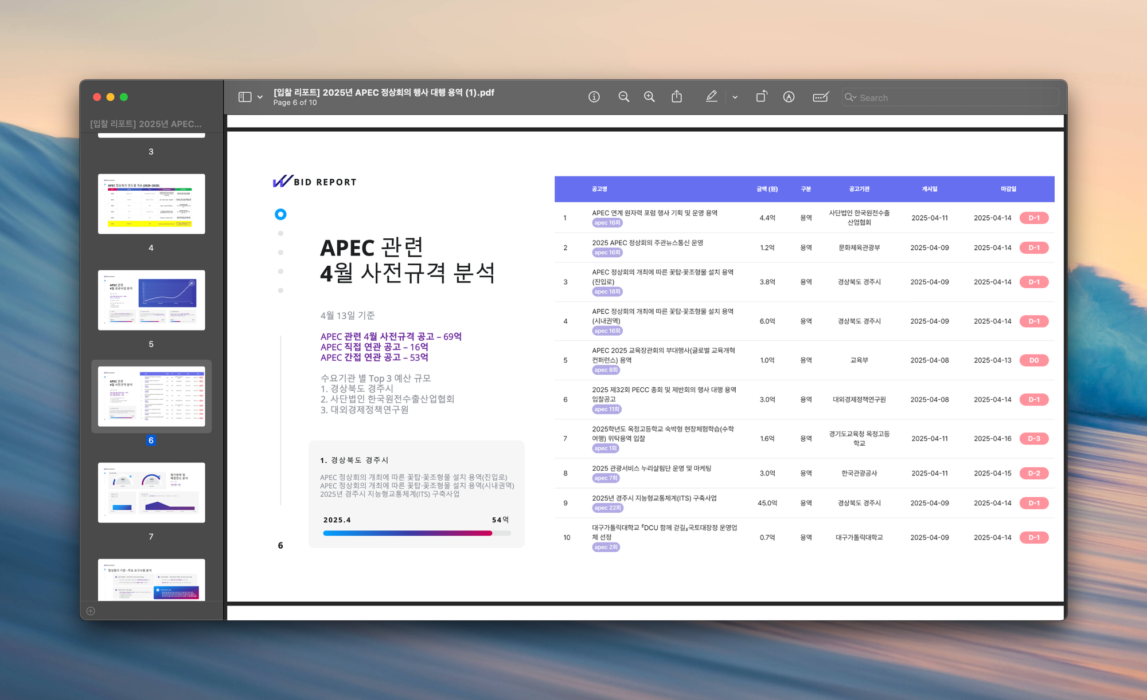The image size is (1147, 700).
Task: Click the 2025.4 budget progress bar
Action: pos(416,533)
